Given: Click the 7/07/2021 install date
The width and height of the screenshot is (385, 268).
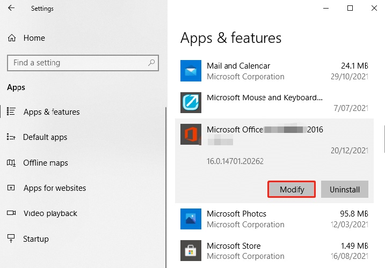Looking at the screenshot, I should click(x=351, y=108).
